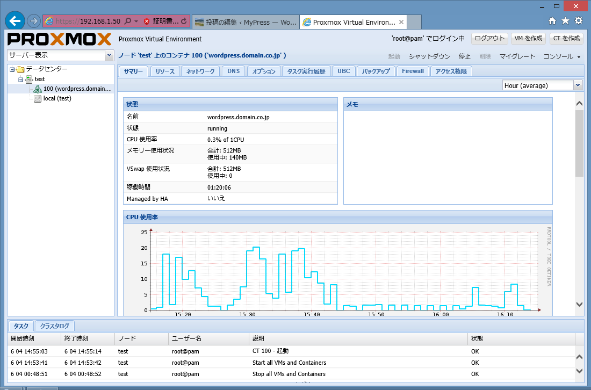The height and width of the screenshot is (390, 591).
Task: Open the Hour (average) timeframe dropdown
Action: 578,85
